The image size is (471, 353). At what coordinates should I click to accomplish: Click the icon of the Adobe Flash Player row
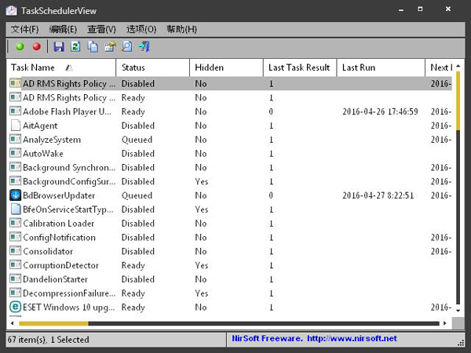16,111
